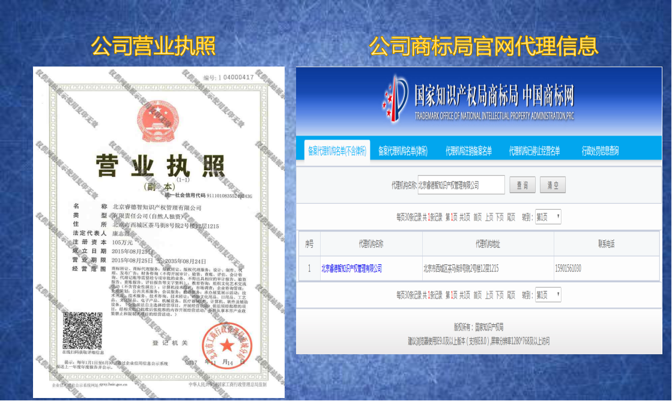Click the 查询 search button

click(x=522, y=185)
